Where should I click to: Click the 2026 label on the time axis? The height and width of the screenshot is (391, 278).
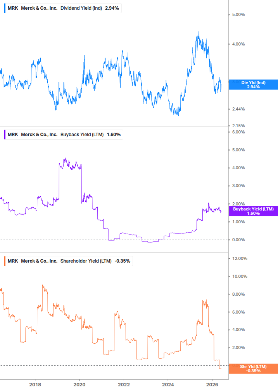coord(212,384)
